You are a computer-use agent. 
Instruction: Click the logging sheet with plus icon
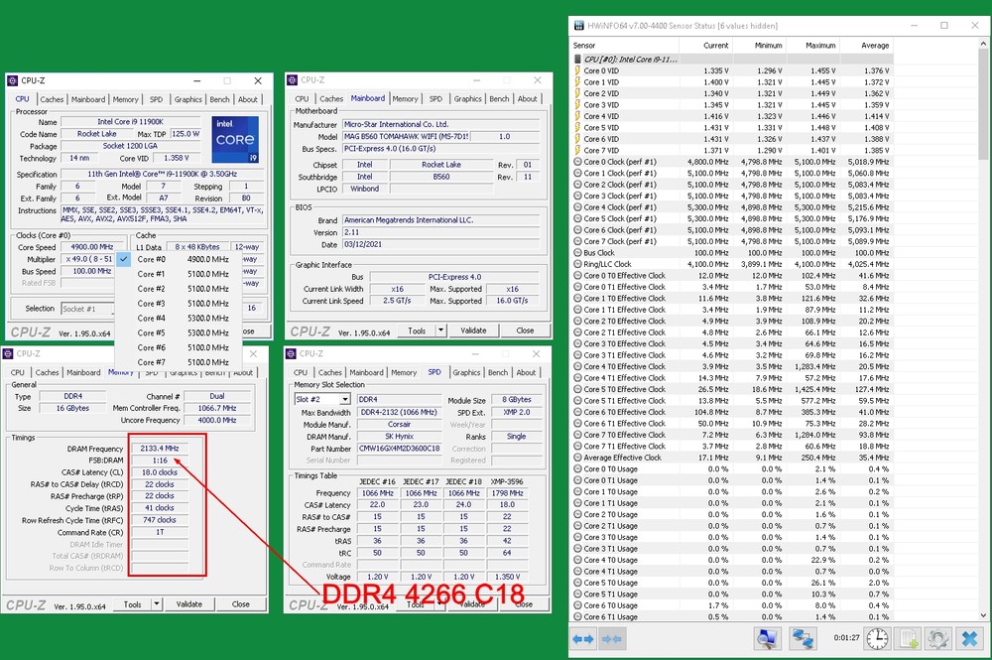coord(909,639)
